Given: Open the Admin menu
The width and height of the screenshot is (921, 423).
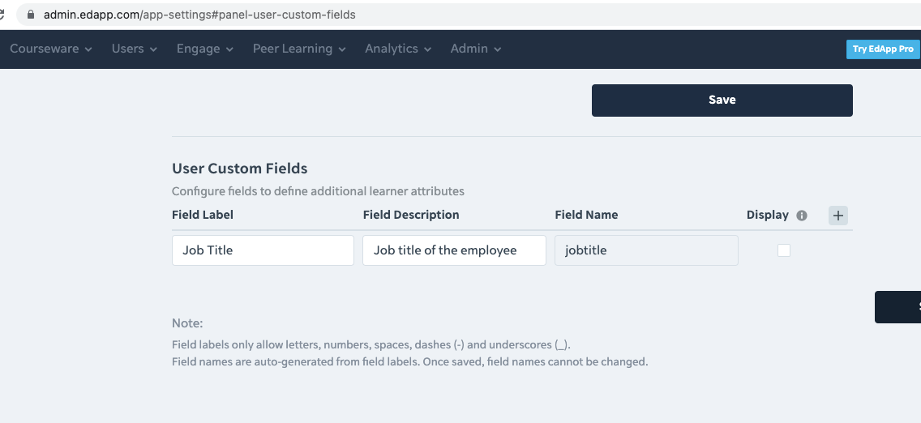Looking at the screenshot, I should tap(476, 49).
